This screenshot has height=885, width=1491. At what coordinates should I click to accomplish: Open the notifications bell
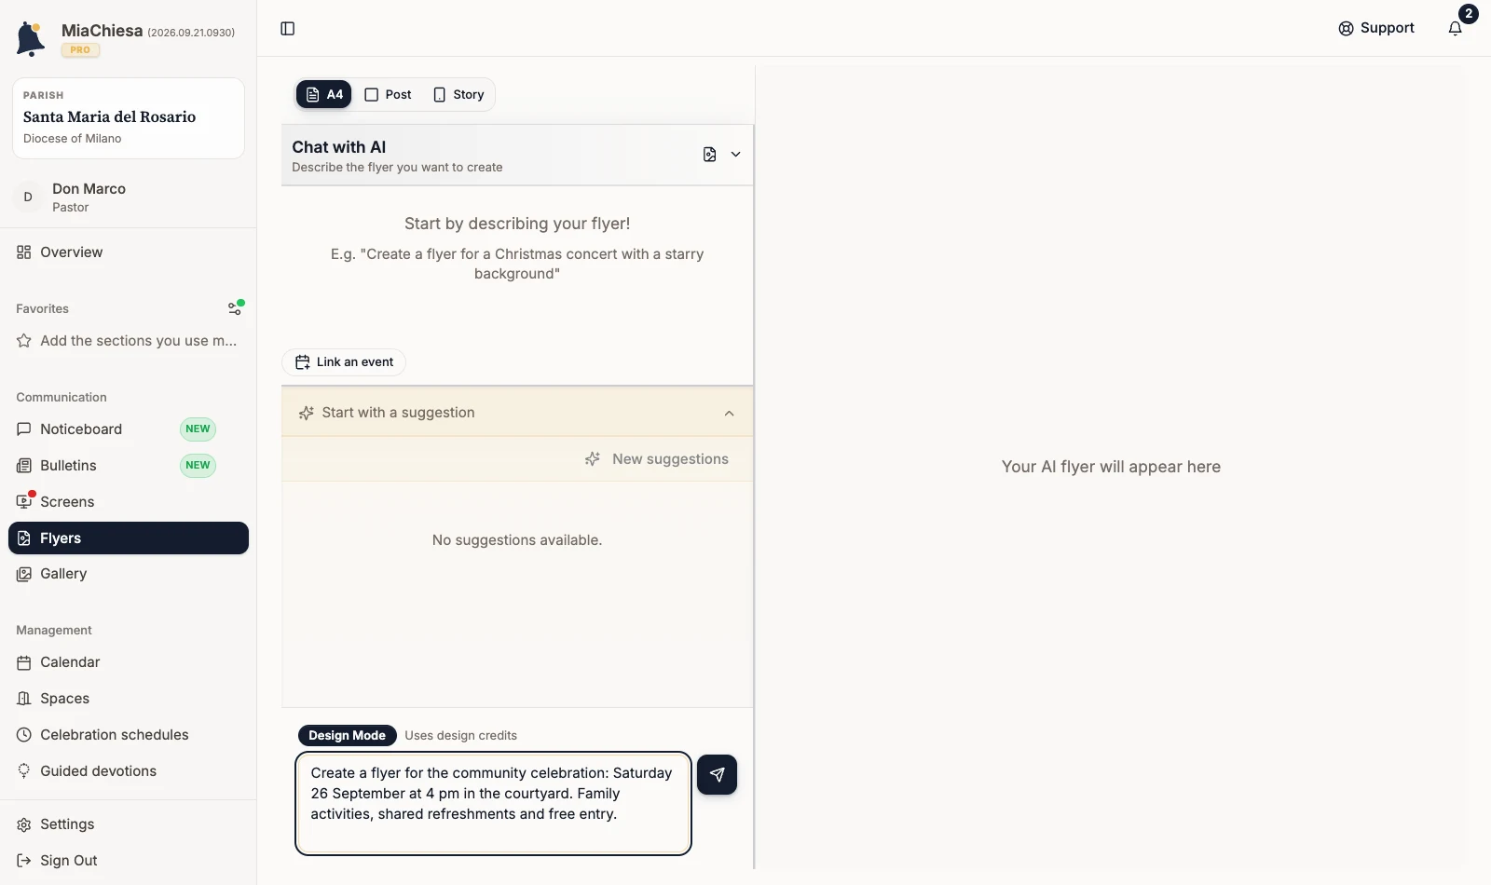click(x=1456, y=28)
